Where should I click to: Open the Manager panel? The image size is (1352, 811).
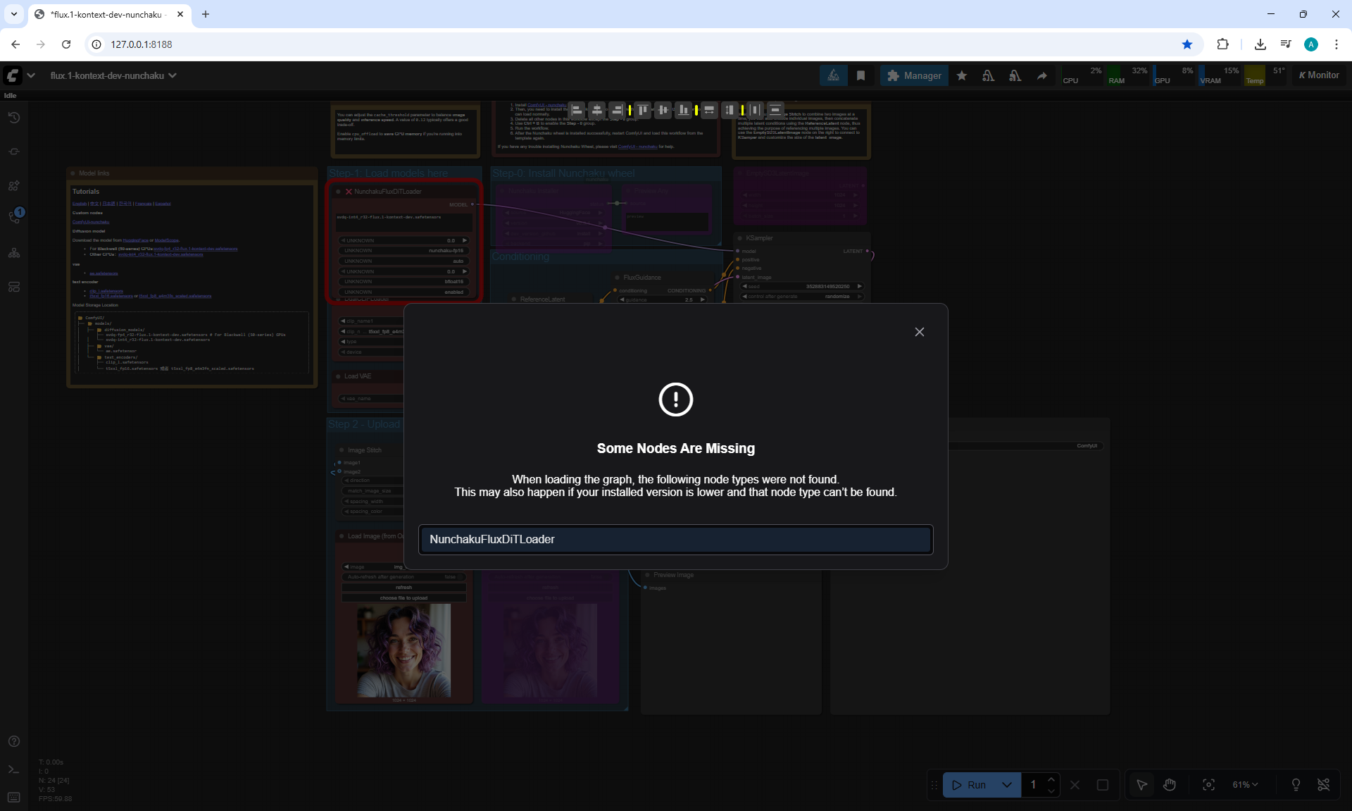click(x=914, y=75)
